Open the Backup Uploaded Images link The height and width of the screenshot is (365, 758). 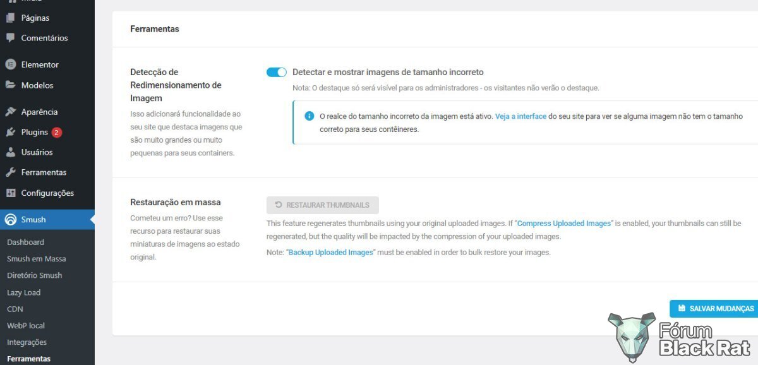click(331, 253)
